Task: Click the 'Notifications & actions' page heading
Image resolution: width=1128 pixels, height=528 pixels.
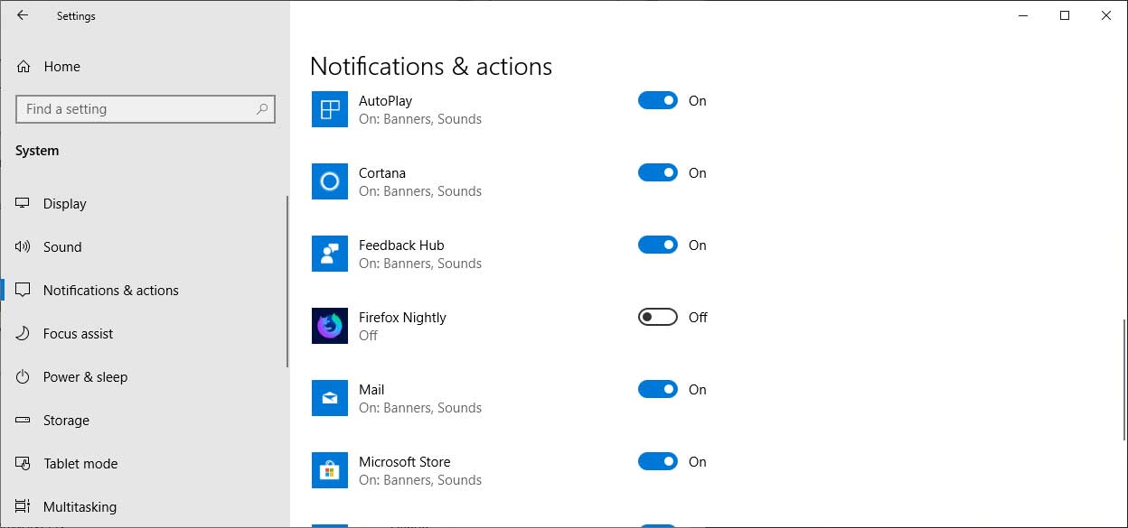Action: point(431,67)
